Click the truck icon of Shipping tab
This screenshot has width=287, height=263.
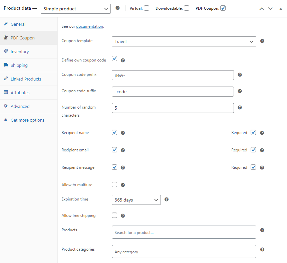tap(6, 65)
